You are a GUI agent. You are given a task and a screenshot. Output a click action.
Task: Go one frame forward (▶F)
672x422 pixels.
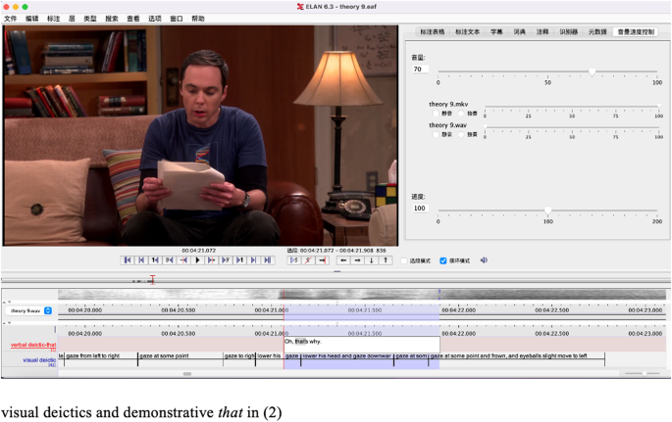[x=226, y=259]
